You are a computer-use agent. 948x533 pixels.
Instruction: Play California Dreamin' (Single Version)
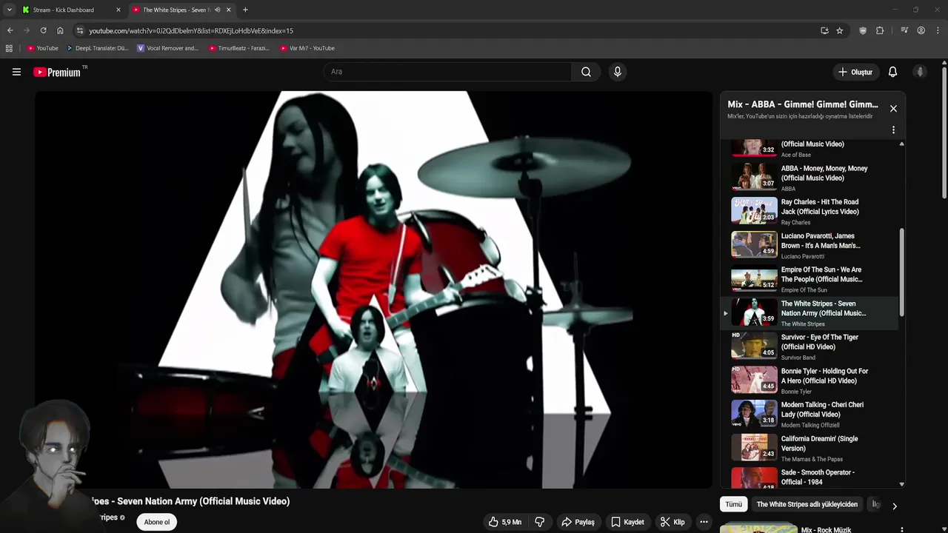[810, 448]
